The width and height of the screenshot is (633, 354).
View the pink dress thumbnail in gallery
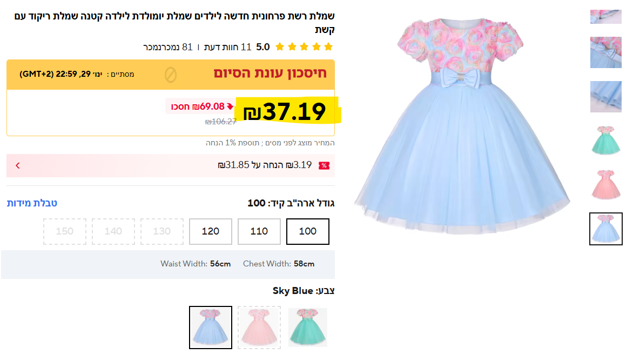(x=605, y=185)
